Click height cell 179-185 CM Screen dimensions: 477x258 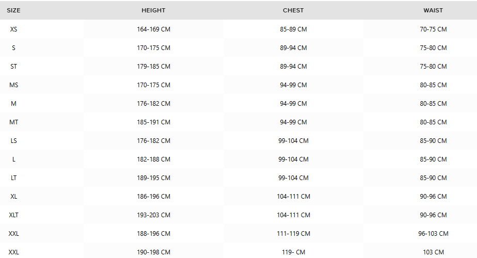pyautogui.click(x=154, y=67)
